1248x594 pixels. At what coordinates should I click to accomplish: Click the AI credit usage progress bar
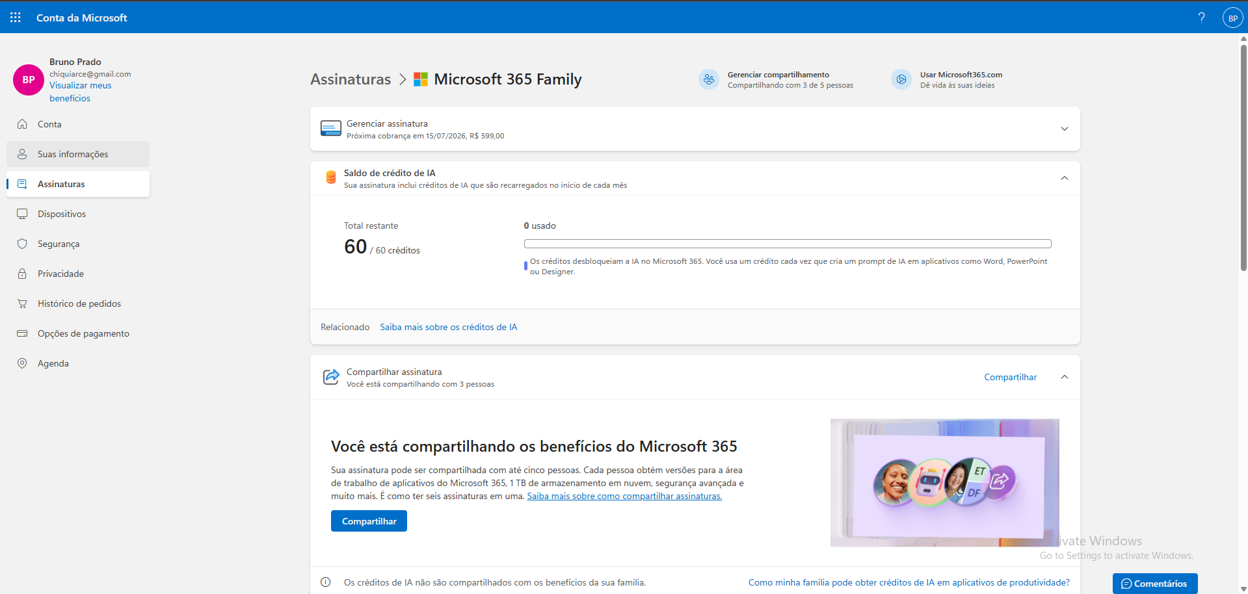coord(788,244)
